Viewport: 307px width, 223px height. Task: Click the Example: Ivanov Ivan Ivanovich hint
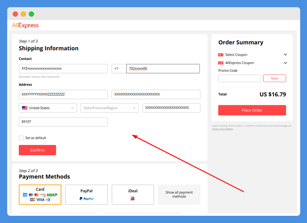39,77
